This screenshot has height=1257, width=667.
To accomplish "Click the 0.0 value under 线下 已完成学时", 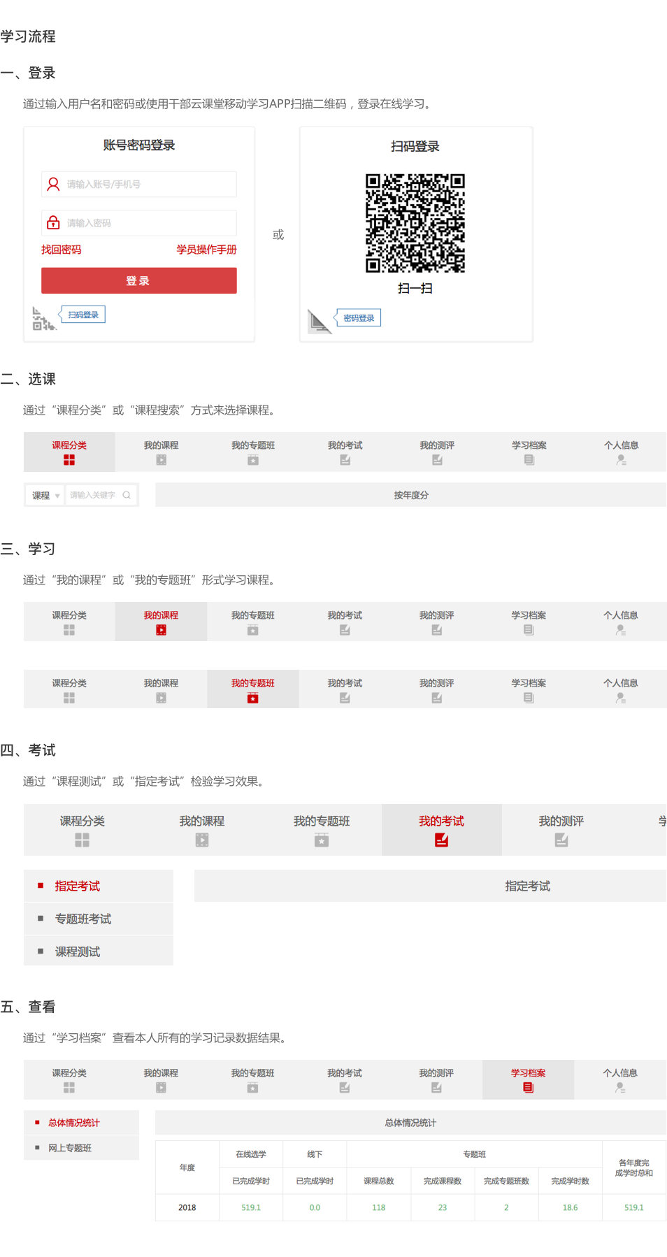I will click(315, 1207).
